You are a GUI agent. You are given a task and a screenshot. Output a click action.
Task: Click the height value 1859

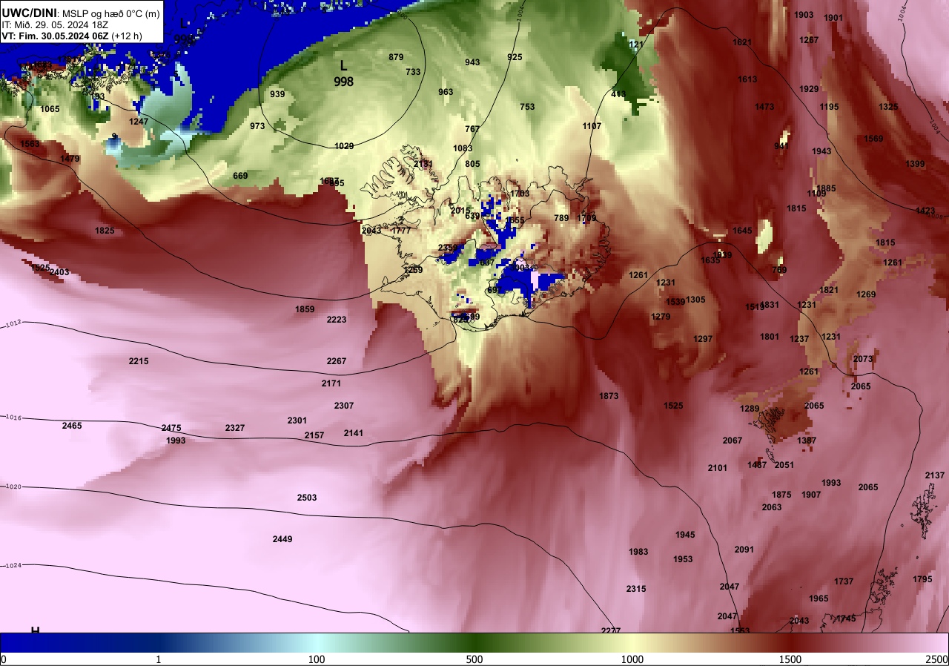[x=305, y=309]
